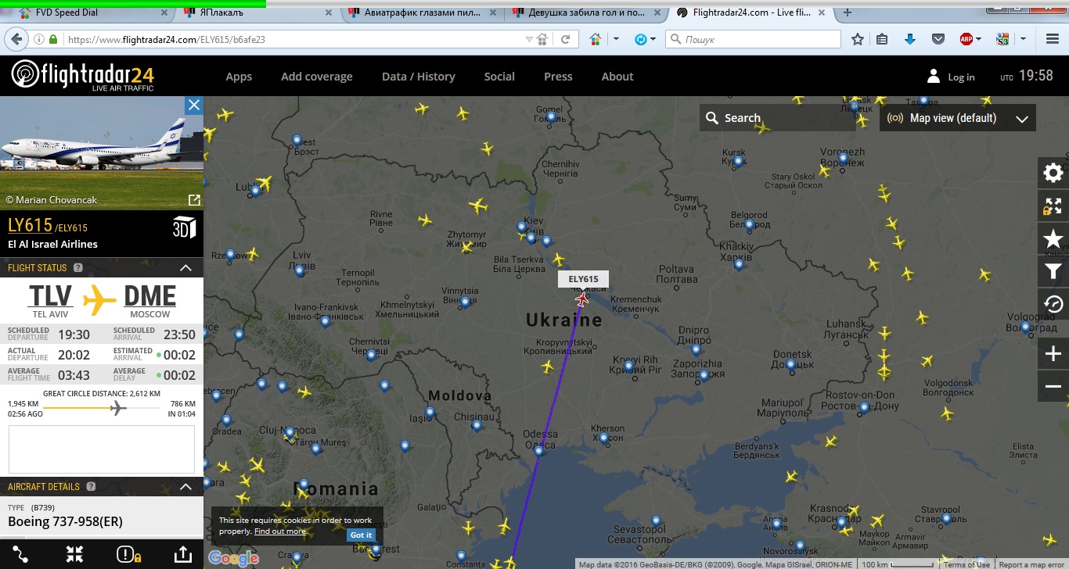Reload the page in the browser

click(565, 39)
